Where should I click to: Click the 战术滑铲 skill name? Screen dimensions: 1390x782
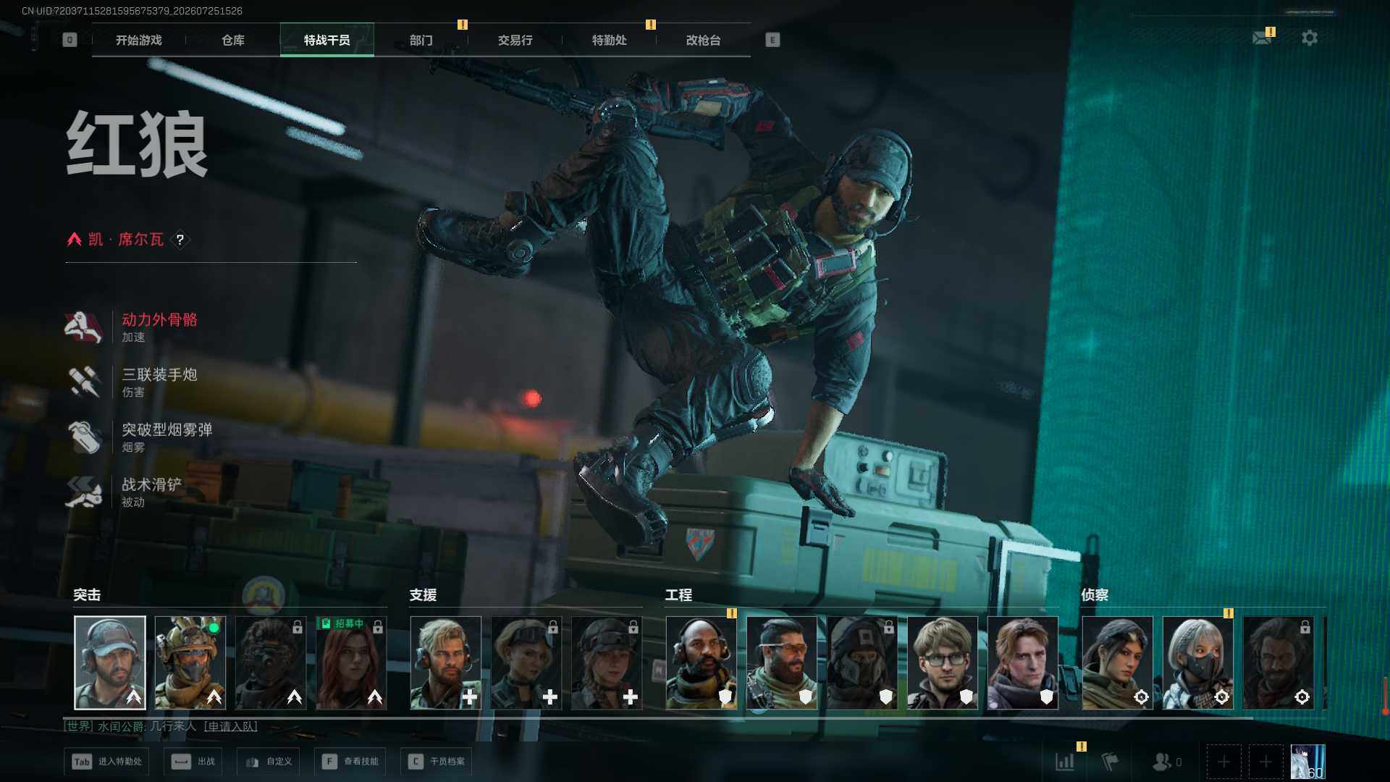(x=152, y=485)
